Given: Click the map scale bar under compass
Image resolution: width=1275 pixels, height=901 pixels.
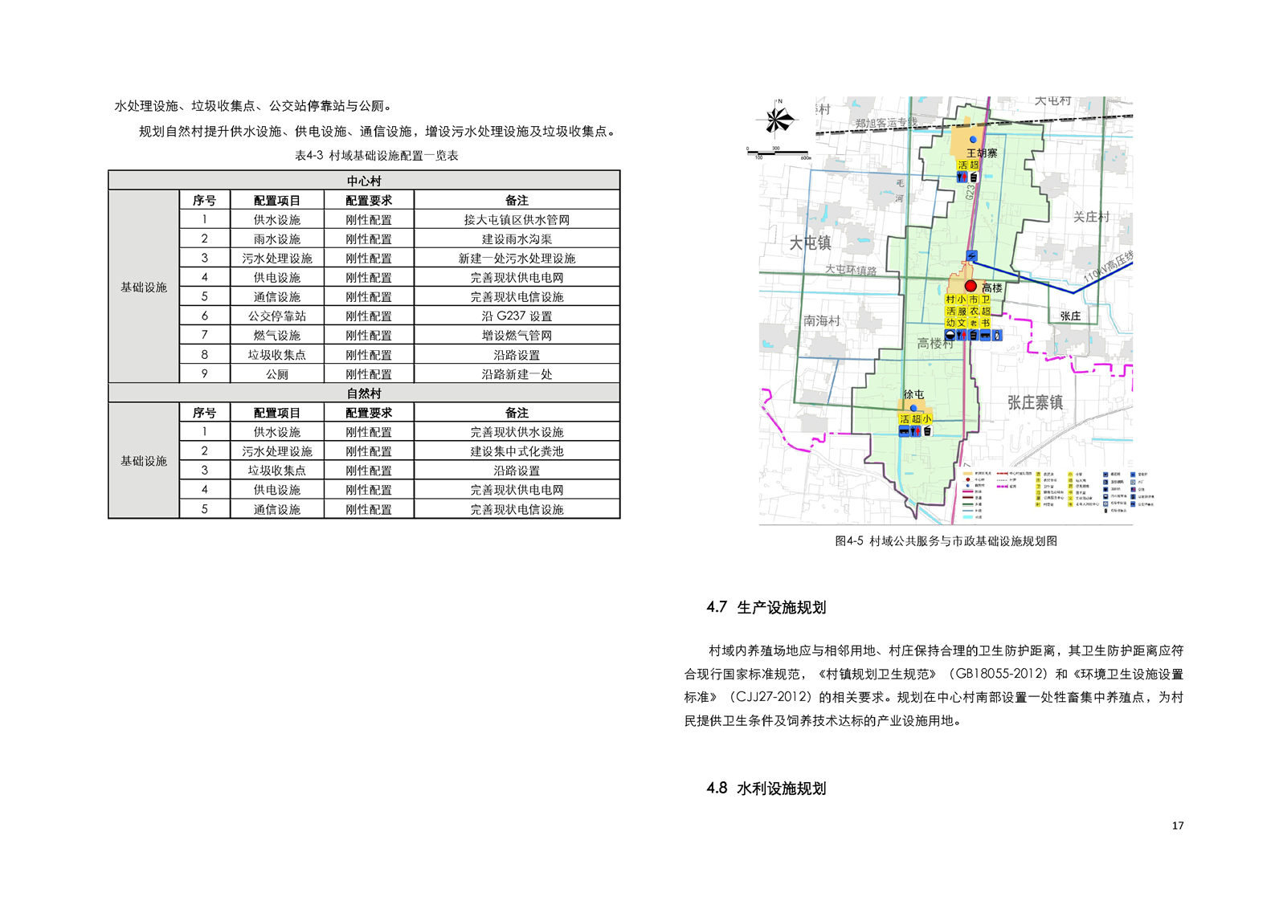Looking at the screenshot, I should (x=778, y=152).
